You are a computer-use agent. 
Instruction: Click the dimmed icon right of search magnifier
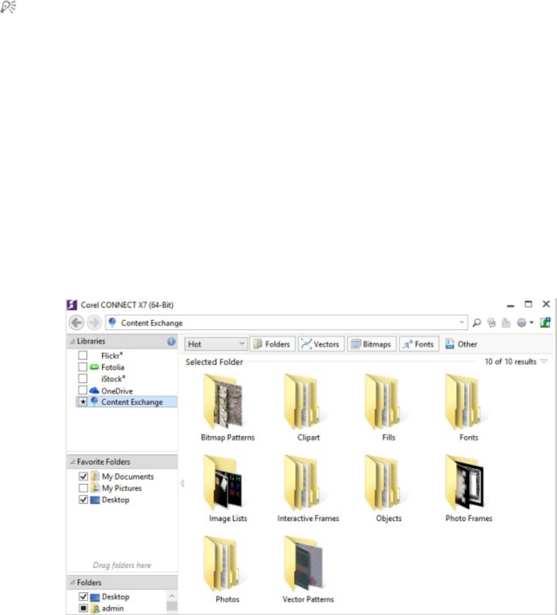tap(491, 323)
